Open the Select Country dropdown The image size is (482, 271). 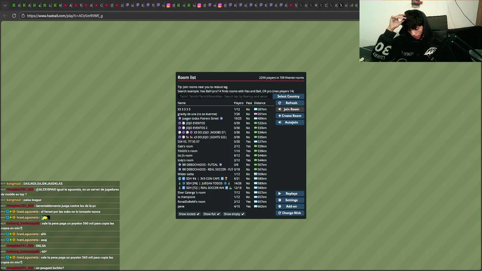pyautogui.click(x=288, y=96)
